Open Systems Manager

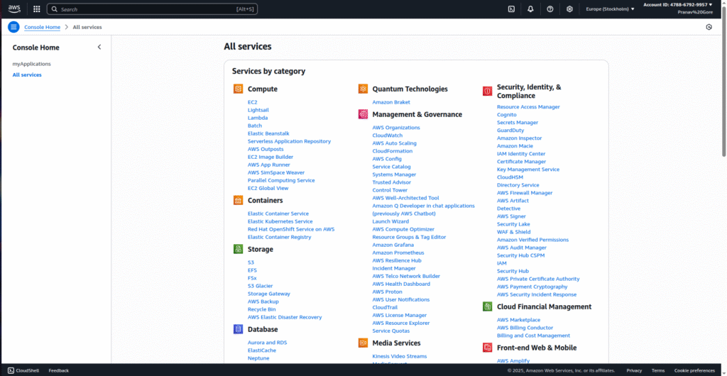click(x=394, y=175)
